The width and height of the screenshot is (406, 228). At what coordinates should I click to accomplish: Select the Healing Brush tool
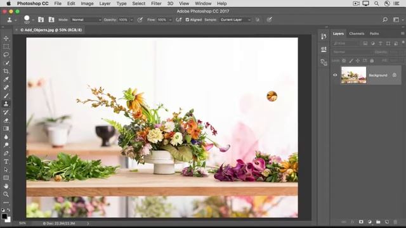[x=6, y=87]
